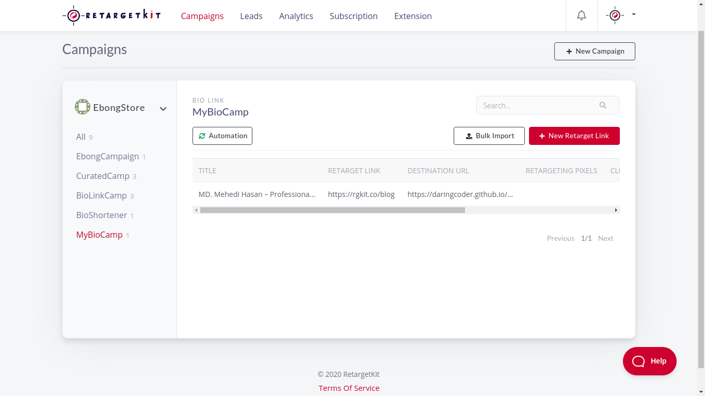Open the Terms Of Service link
The image size is (705, 396).
(x=349, y=388)
